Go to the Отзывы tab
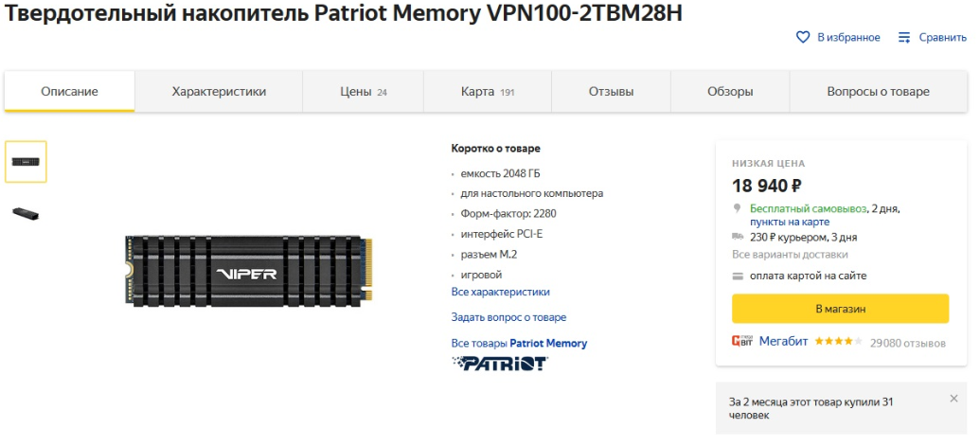This screenshot has width=980, height=446. 611,92
